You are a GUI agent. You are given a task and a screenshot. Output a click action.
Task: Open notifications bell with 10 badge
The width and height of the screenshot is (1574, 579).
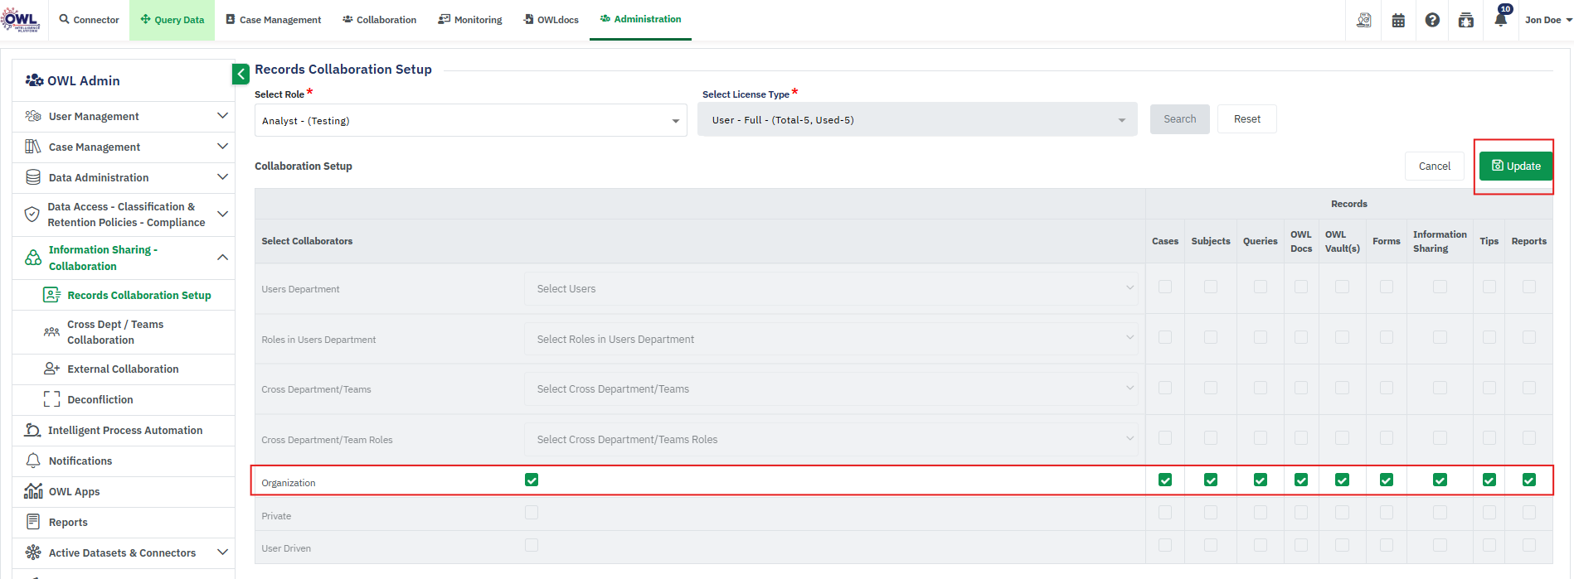1500,20
